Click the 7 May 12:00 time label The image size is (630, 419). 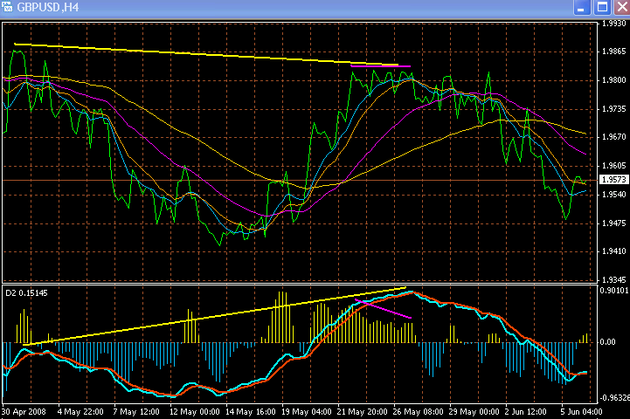(x=136, y=412)
